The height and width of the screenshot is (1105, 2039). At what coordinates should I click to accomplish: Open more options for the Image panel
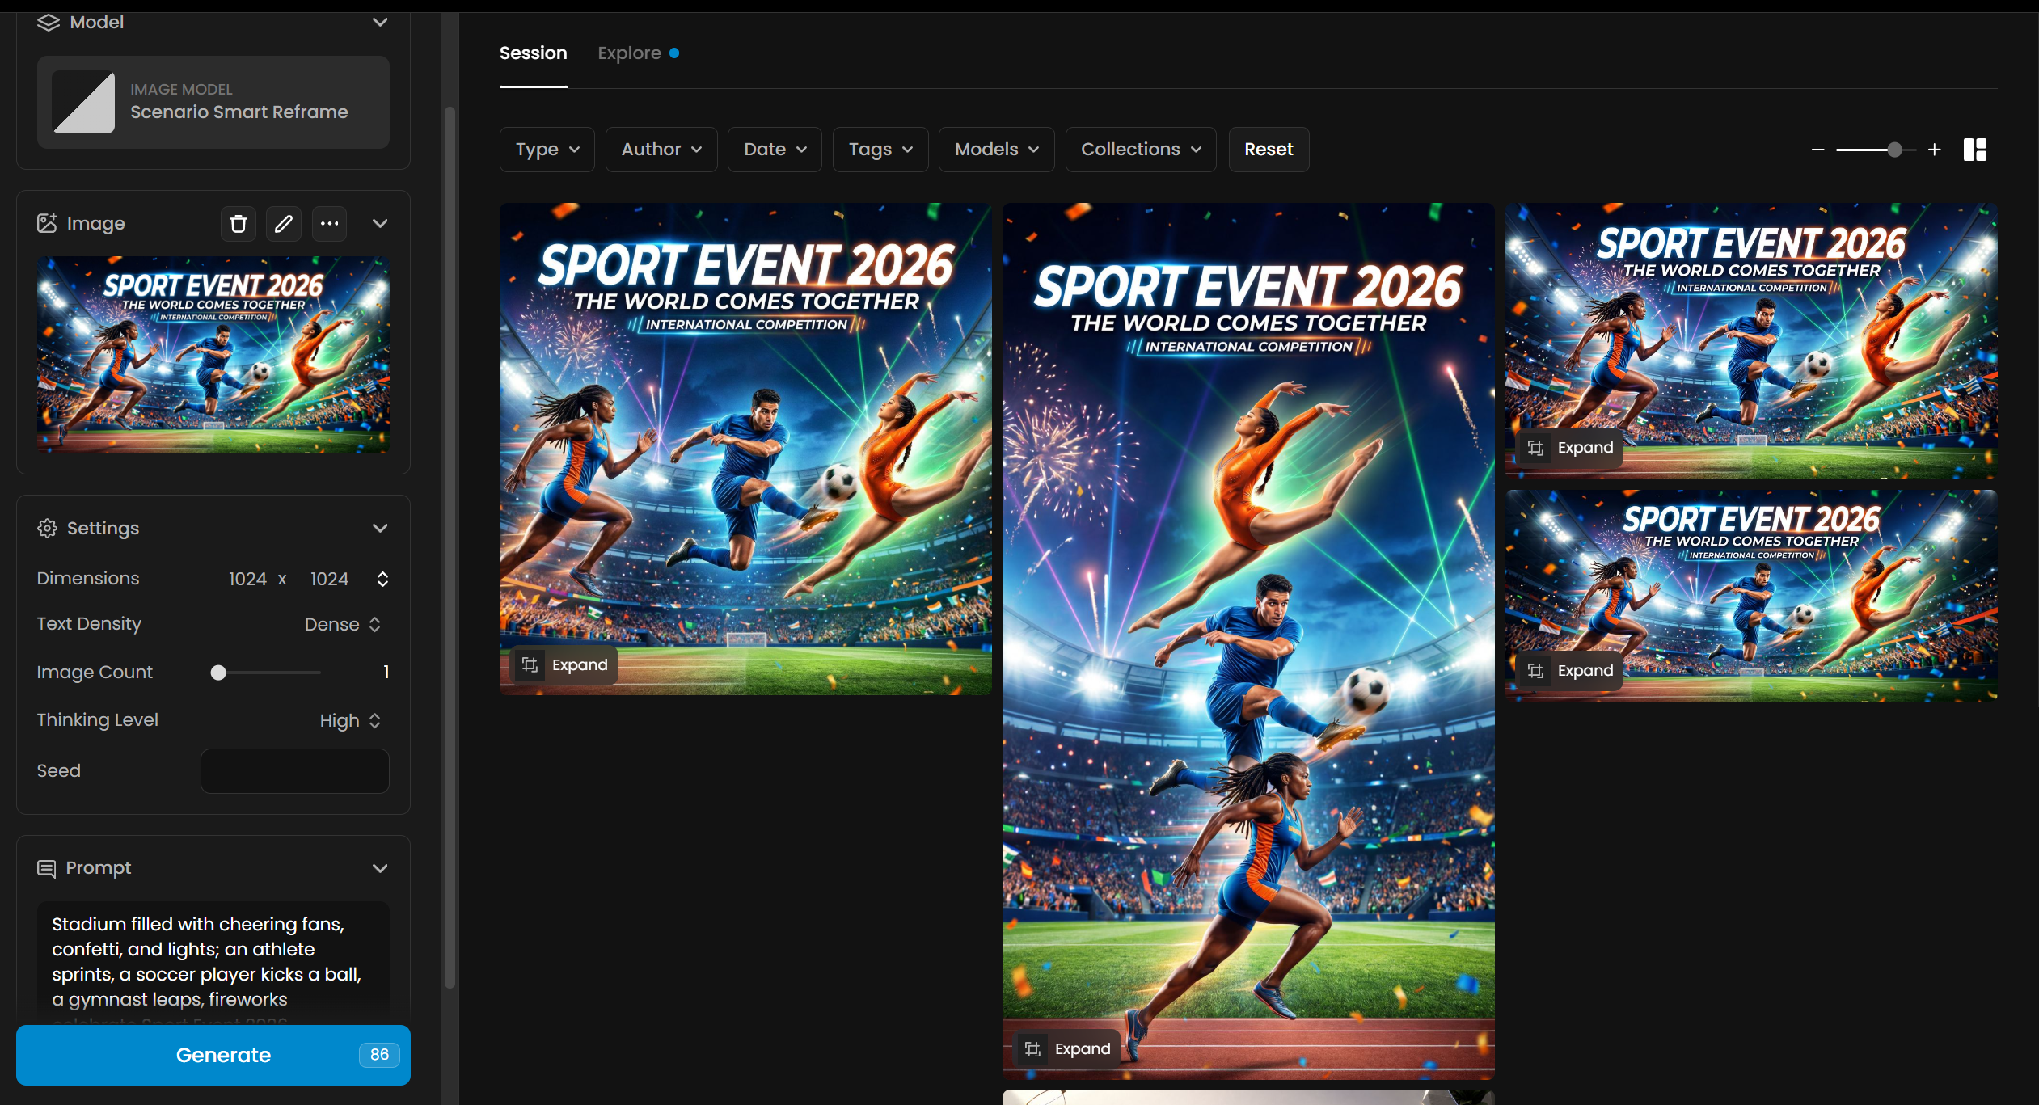click(x=329, y=224)
